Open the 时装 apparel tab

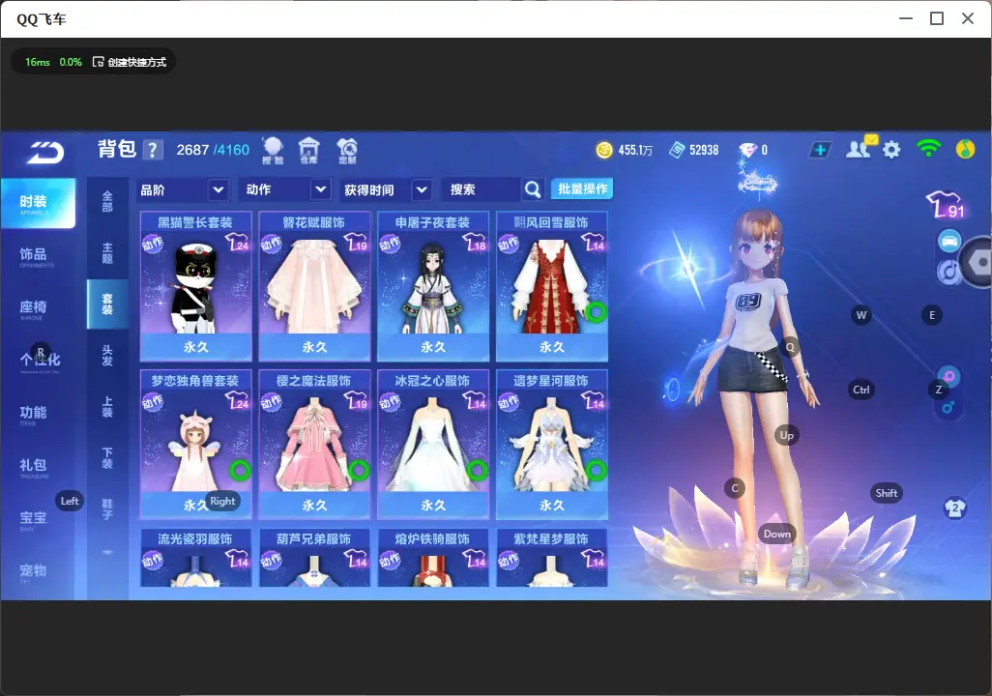[x=38, y=203]
